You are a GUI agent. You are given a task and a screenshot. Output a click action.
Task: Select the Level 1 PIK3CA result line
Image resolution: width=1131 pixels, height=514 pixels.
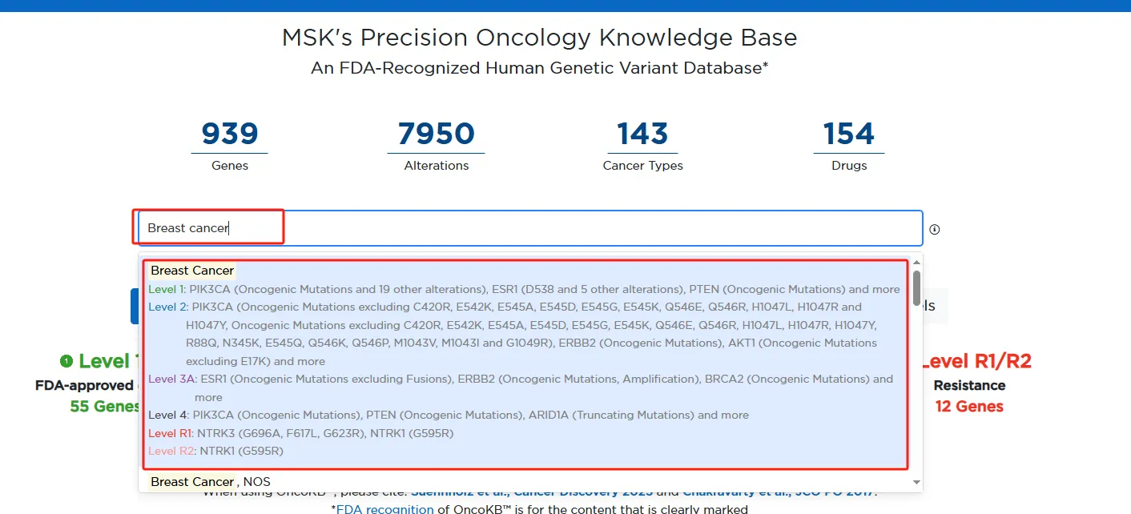click(x=524, y=289)
